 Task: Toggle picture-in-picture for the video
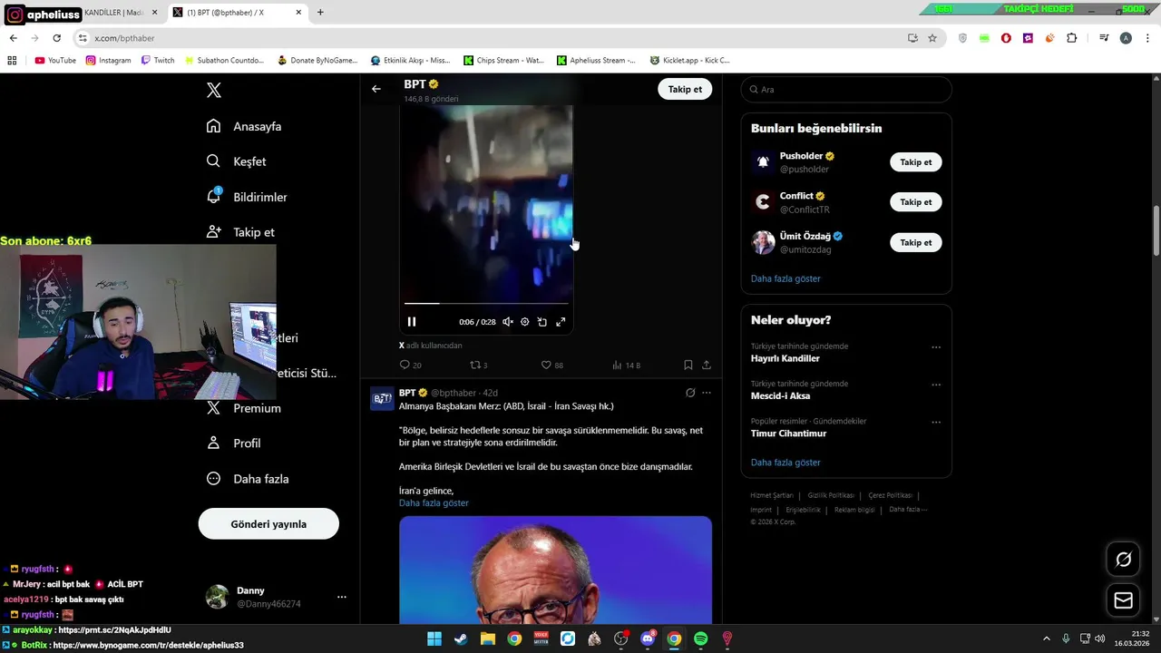[542, 322]
